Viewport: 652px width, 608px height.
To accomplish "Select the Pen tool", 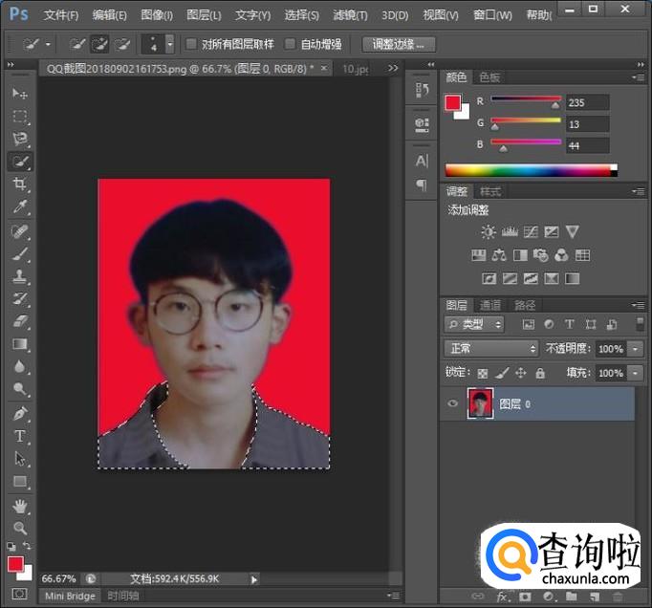I will click(x=20, y=413).
